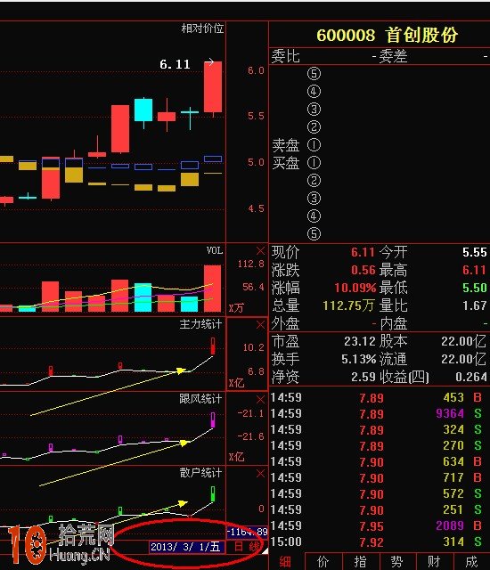This screenshot has width=490, height=570.
Task: Select the buy level ② marker
Action: tap(314, 180)
